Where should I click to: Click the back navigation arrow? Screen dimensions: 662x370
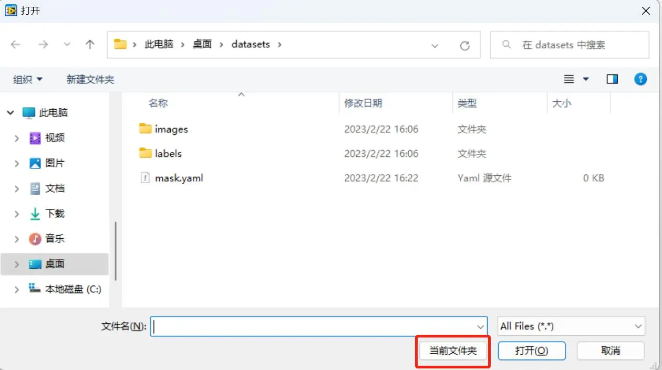[15, 45]
